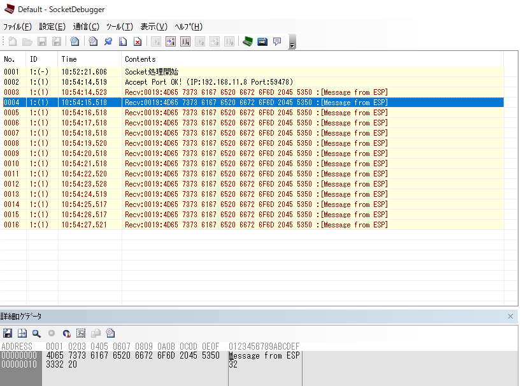Screen dimensions: 521x386
Task: Click the green network device toolbar icon
Action: point(247,42)
